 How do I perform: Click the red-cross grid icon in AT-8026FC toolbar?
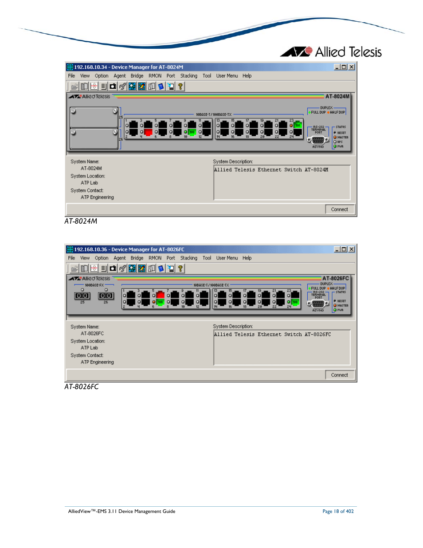pyautogui.click(x=94, y=268)
